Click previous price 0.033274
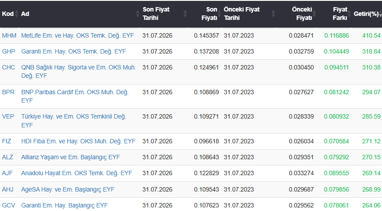The height and width of the screenshot is (211, 382). (301, 173)
